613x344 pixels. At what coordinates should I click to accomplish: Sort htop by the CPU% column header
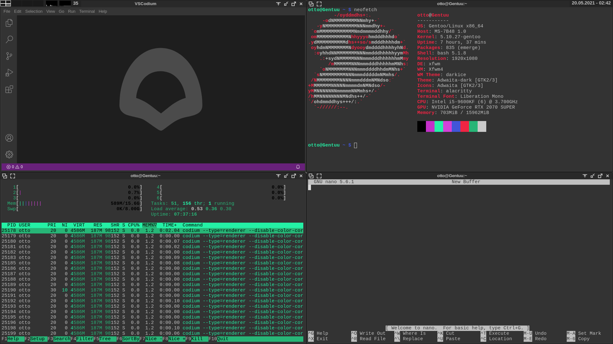pos(134,225)
